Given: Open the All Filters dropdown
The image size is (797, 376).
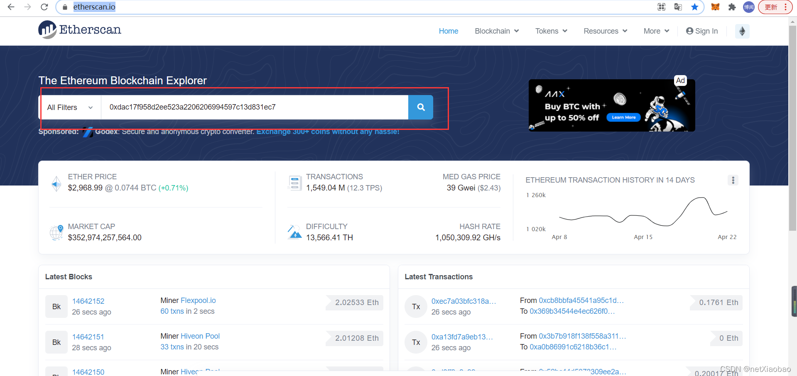Looking at the screenshot, I should (70, 107).
